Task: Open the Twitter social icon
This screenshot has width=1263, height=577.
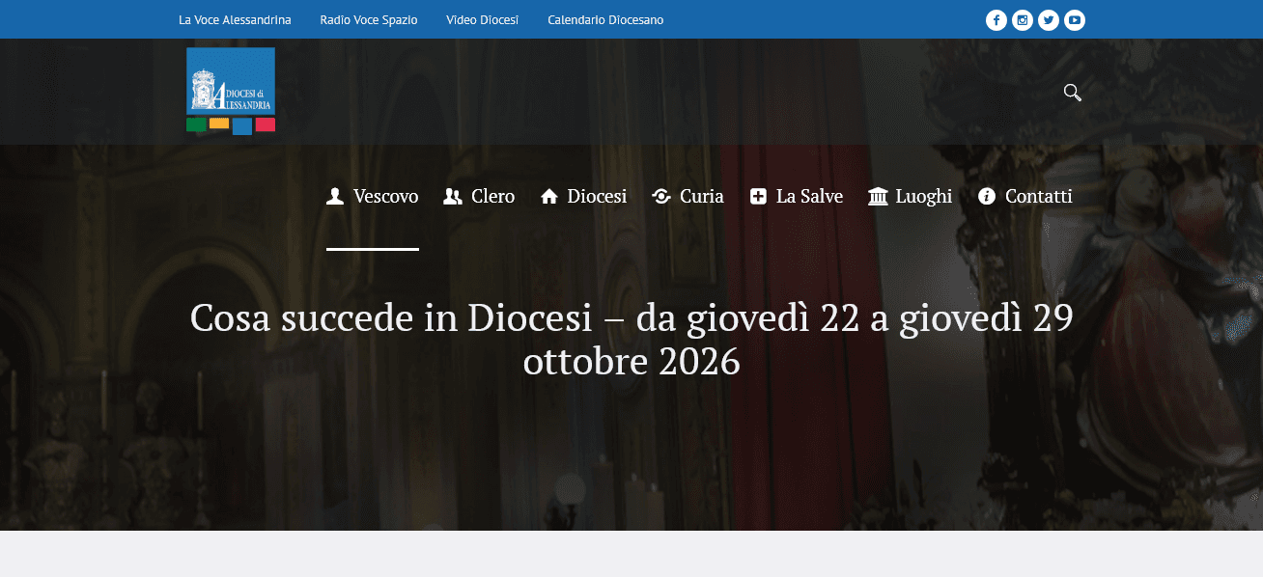Action: click(x=1049, y=19)
